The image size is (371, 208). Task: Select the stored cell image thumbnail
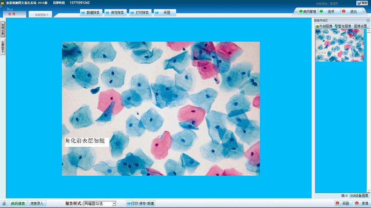point(340,45)
